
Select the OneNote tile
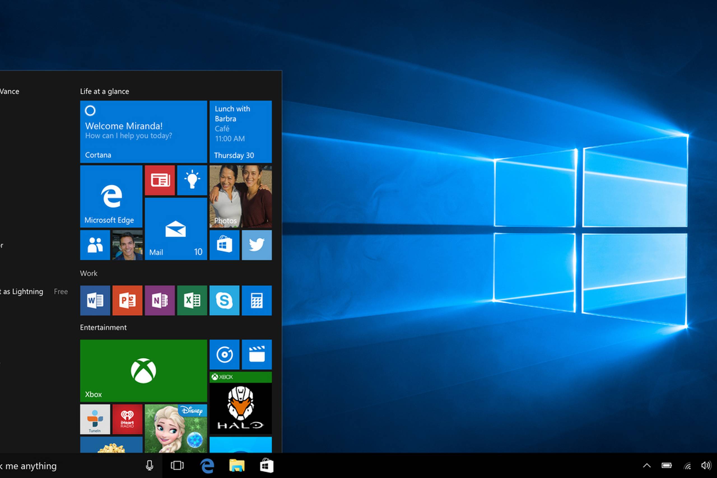click(160, 300)
